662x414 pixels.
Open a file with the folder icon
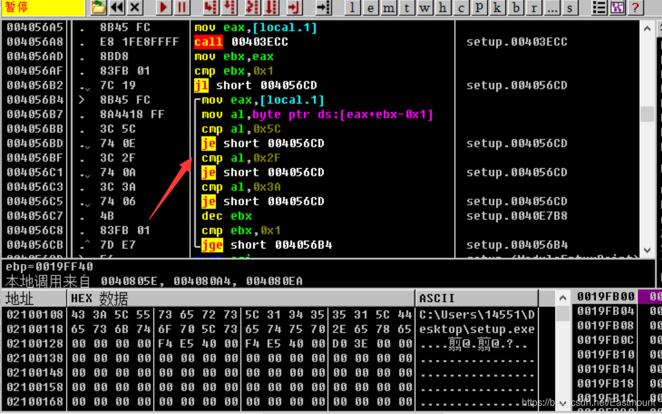97,8
